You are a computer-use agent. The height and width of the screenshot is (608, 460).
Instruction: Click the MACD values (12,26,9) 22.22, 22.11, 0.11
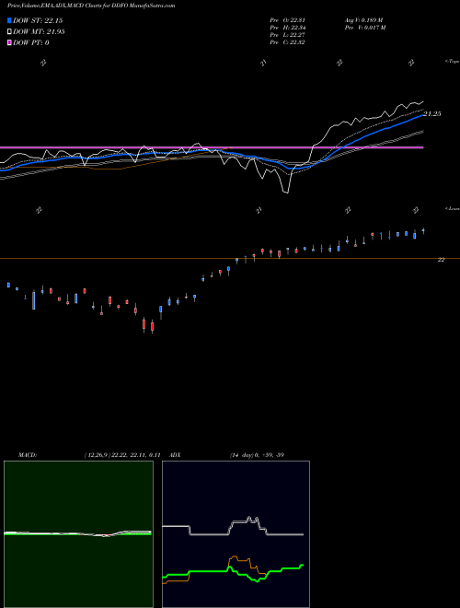click(122, 455)
